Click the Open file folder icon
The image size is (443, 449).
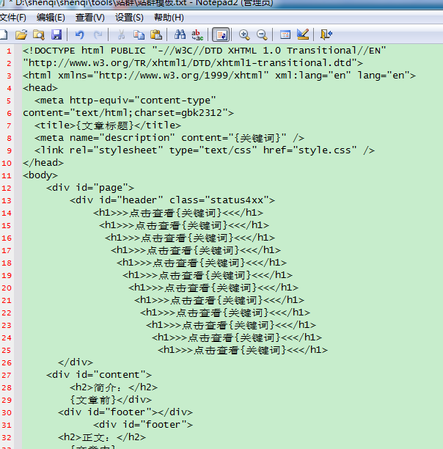click(x=21, y=34)
